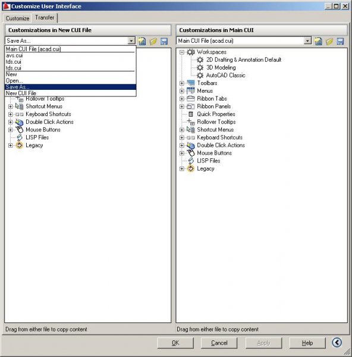The height and width of the screenshot is (357, 352).
Task: Expand the Toolbars node in right pane
Action: pyautogui.click(x=181, y=83)
